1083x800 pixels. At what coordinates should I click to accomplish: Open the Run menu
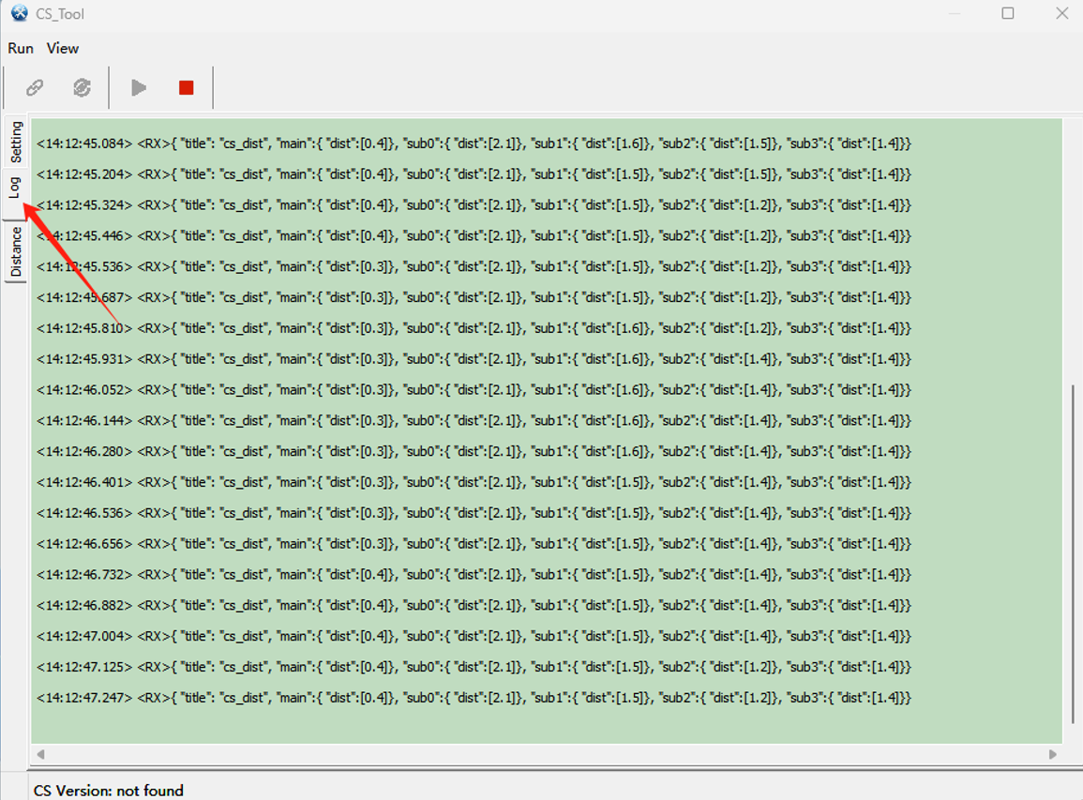[21, 48]
